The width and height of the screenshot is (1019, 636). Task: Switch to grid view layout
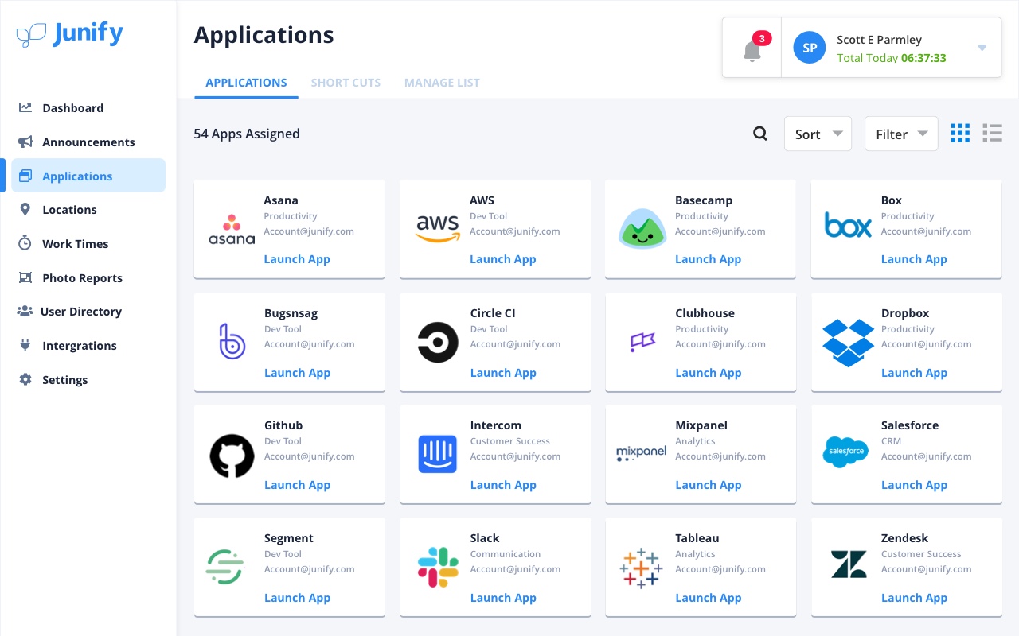(x=960, y=133)
